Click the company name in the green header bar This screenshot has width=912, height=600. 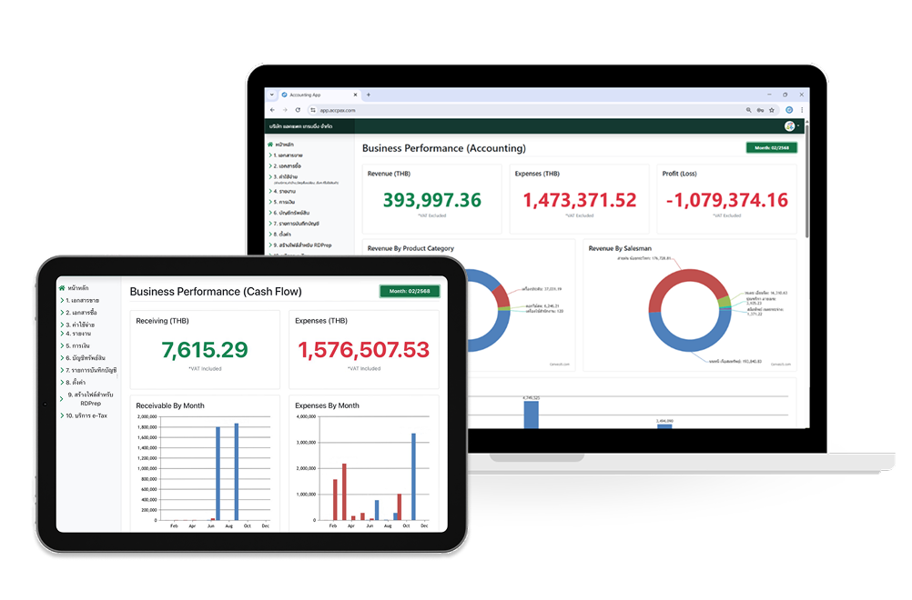tap(300, 126)
